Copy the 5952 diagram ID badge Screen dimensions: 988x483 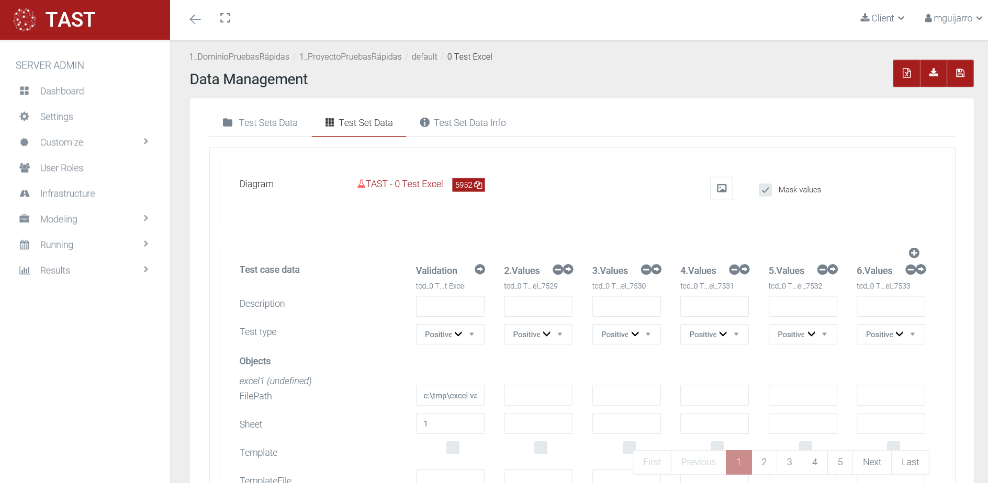468,185
